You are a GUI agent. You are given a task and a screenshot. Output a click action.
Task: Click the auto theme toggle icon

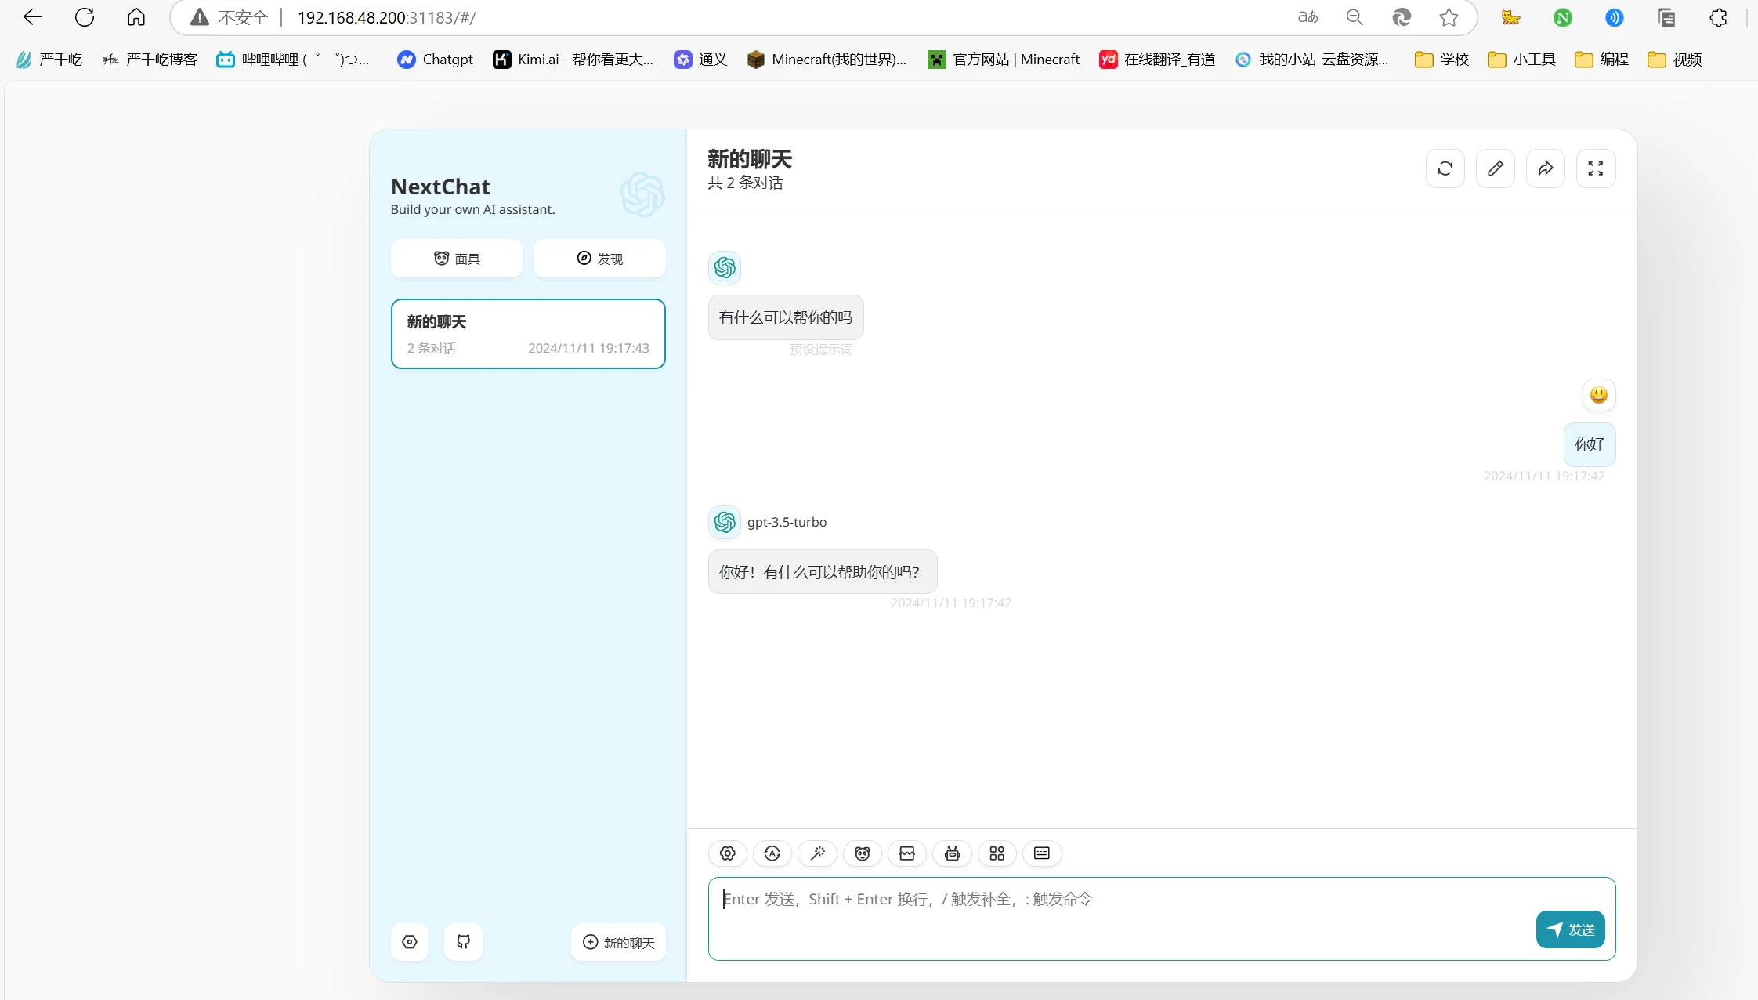[772, 853]
